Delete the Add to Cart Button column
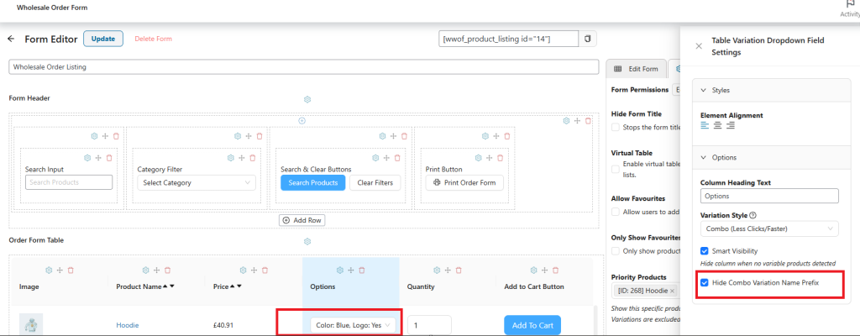 (x=556, y=270)
